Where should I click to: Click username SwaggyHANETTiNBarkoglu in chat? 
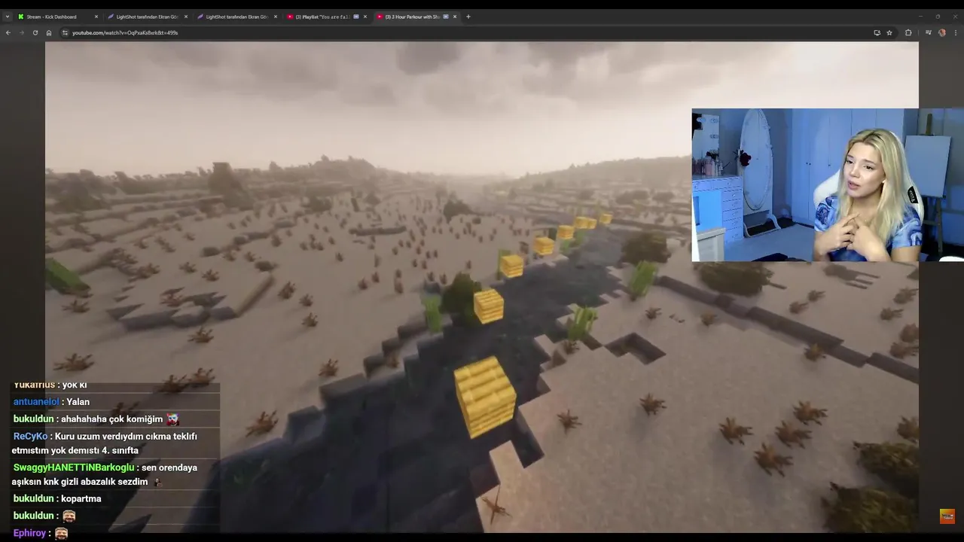click(x=74, y=467)
